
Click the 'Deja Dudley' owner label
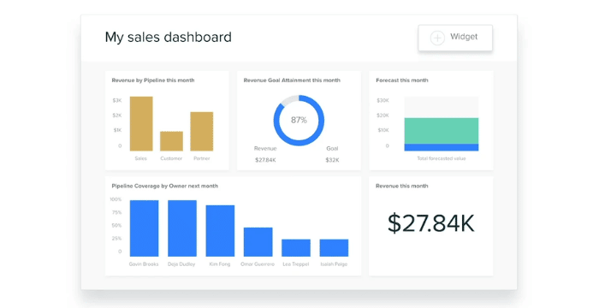tap(181, 264)
